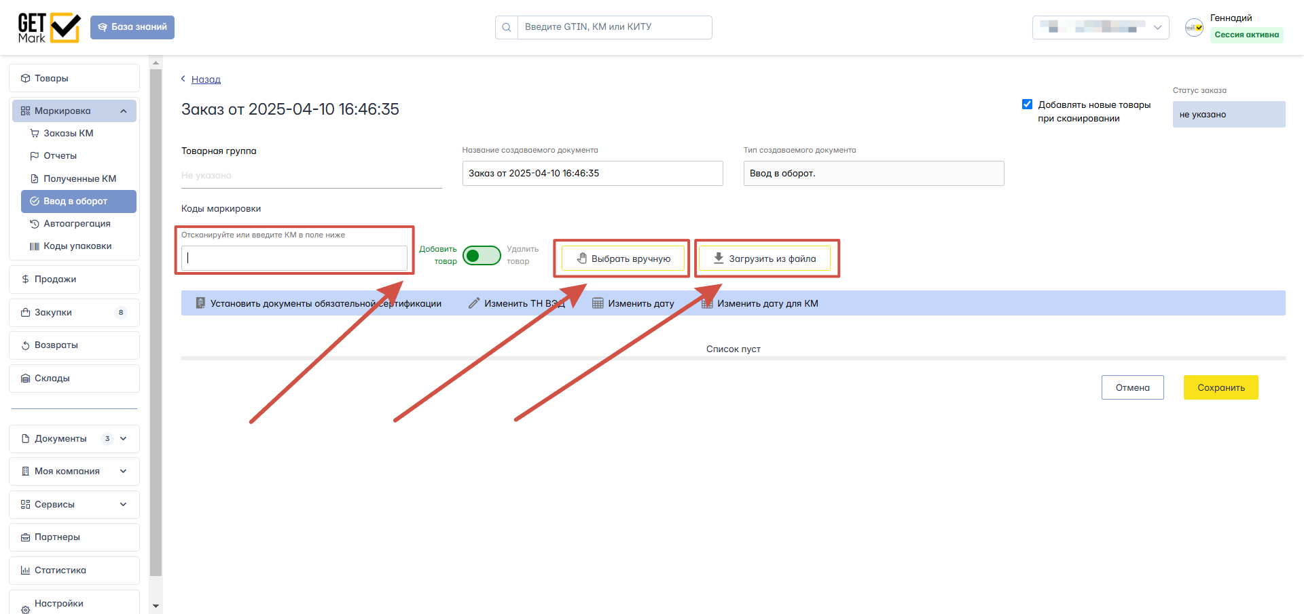Click the Склады warehouse icon
Image resolution: width=1304 pixels, height=614 pixels.
point(26,378)
